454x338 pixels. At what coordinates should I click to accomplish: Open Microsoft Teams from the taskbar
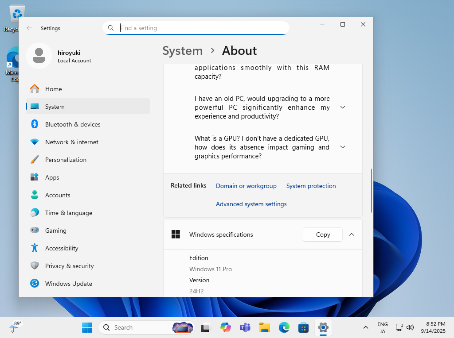(245, 327)
